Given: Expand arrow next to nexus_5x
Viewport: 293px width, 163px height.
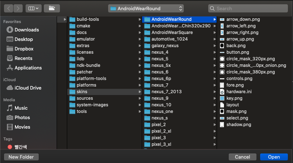Looking at the screenshot, I should 215,65.
